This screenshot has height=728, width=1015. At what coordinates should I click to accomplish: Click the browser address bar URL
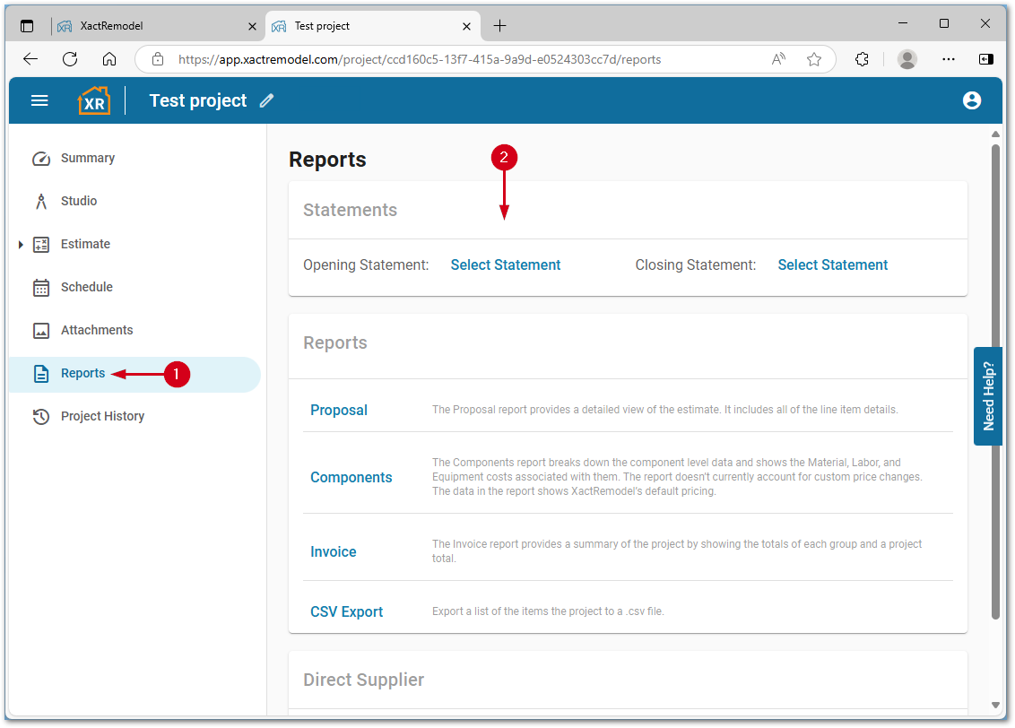(420, 59)
